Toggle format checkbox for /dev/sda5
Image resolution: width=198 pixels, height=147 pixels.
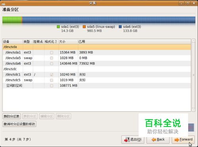(x=51, y=58)
